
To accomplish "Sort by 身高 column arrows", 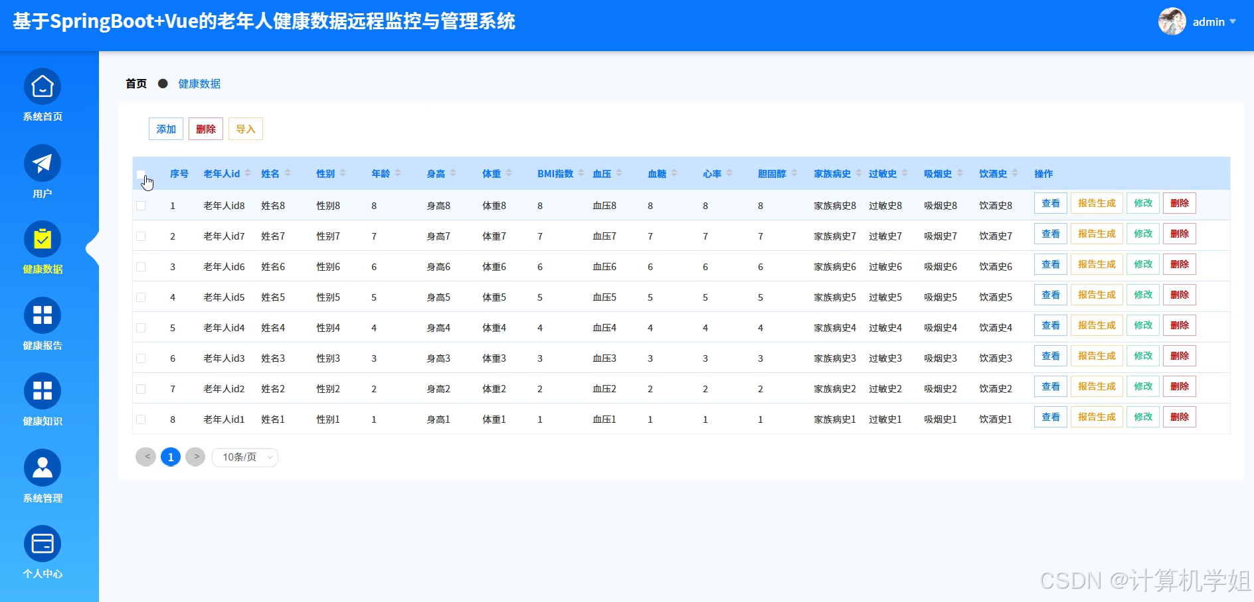I will (x=453, y=173).
